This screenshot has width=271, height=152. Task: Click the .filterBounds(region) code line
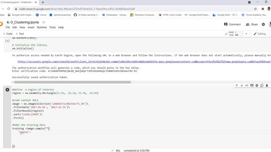28,111
